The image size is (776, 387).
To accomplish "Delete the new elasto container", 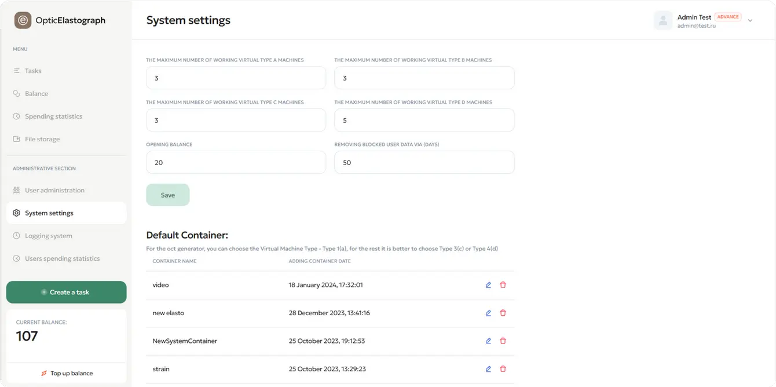I will [x=503, y=313].
